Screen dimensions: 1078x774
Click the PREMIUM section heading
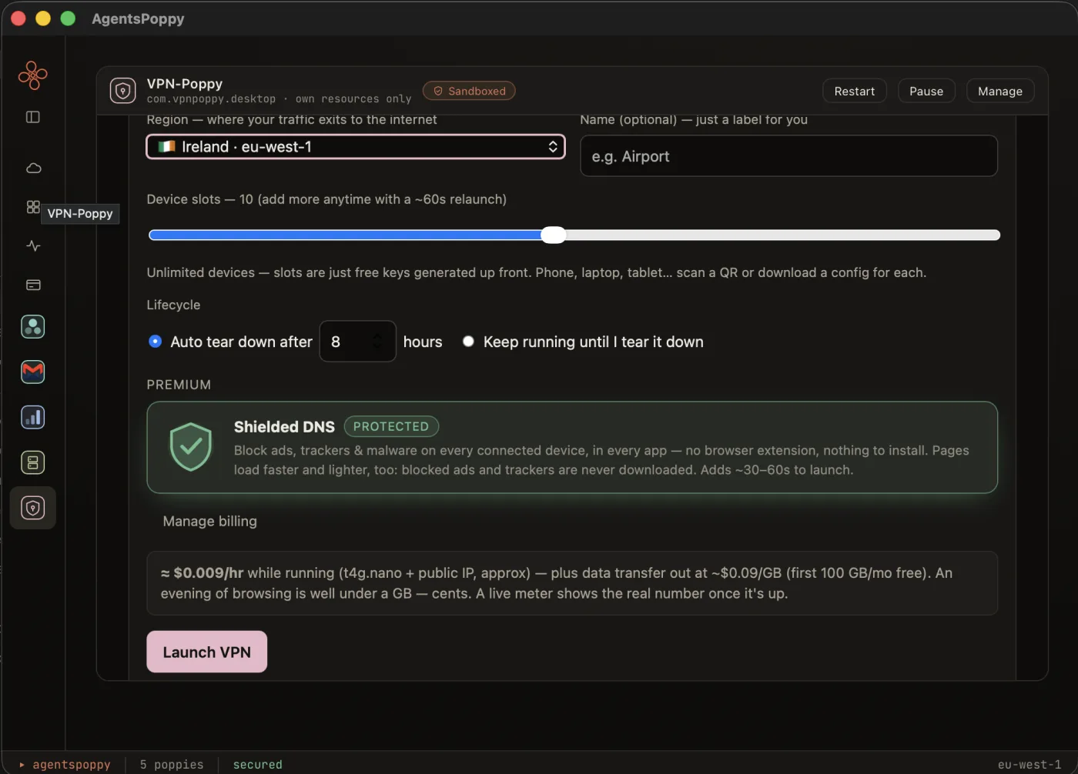point(179,385)
